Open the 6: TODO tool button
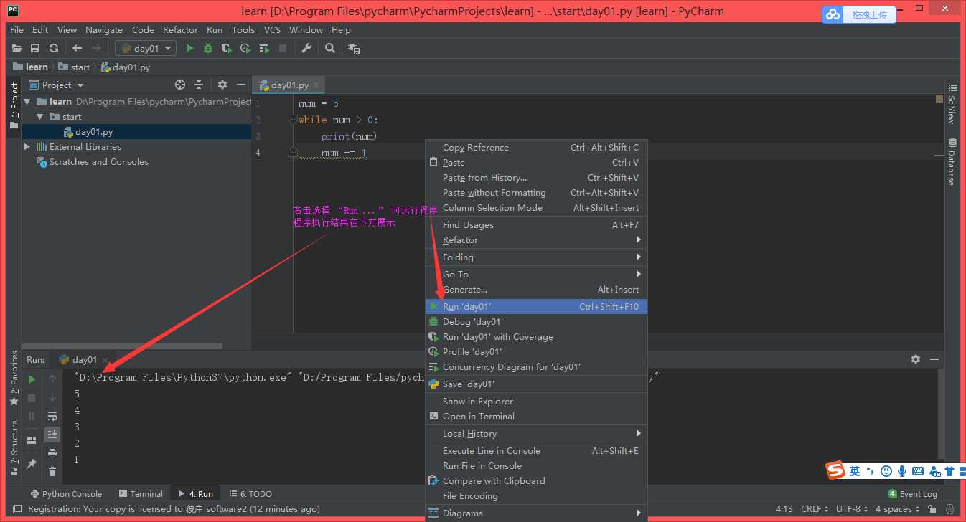 tap(250, 494)
